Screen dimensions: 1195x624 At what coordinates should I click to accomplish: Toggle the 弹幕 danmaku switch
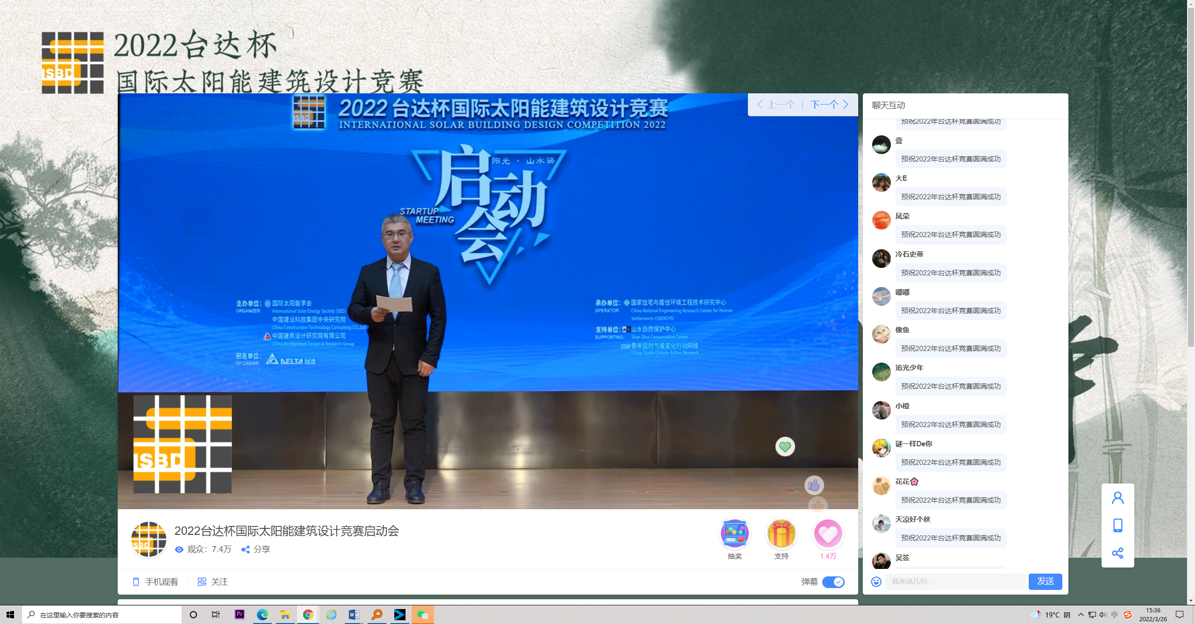[833, 582]
